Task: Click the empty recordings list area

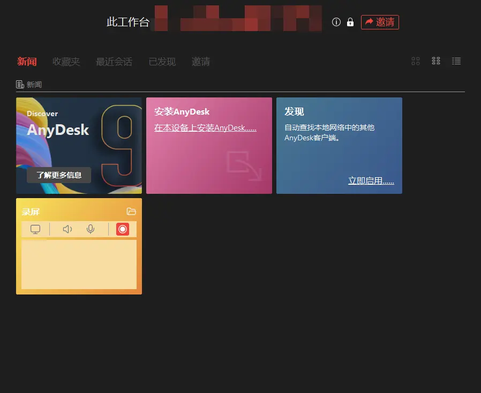Action: [79, 264]
